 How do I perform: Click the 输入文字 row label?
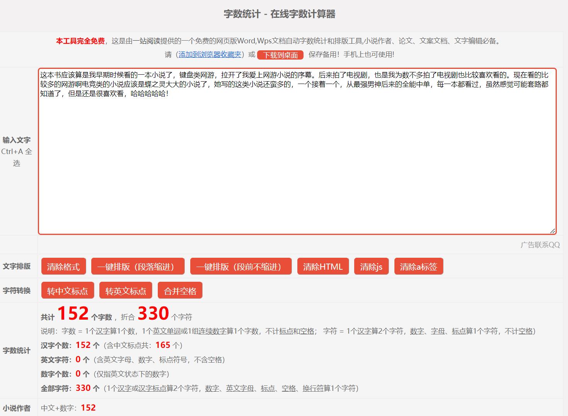16,140
